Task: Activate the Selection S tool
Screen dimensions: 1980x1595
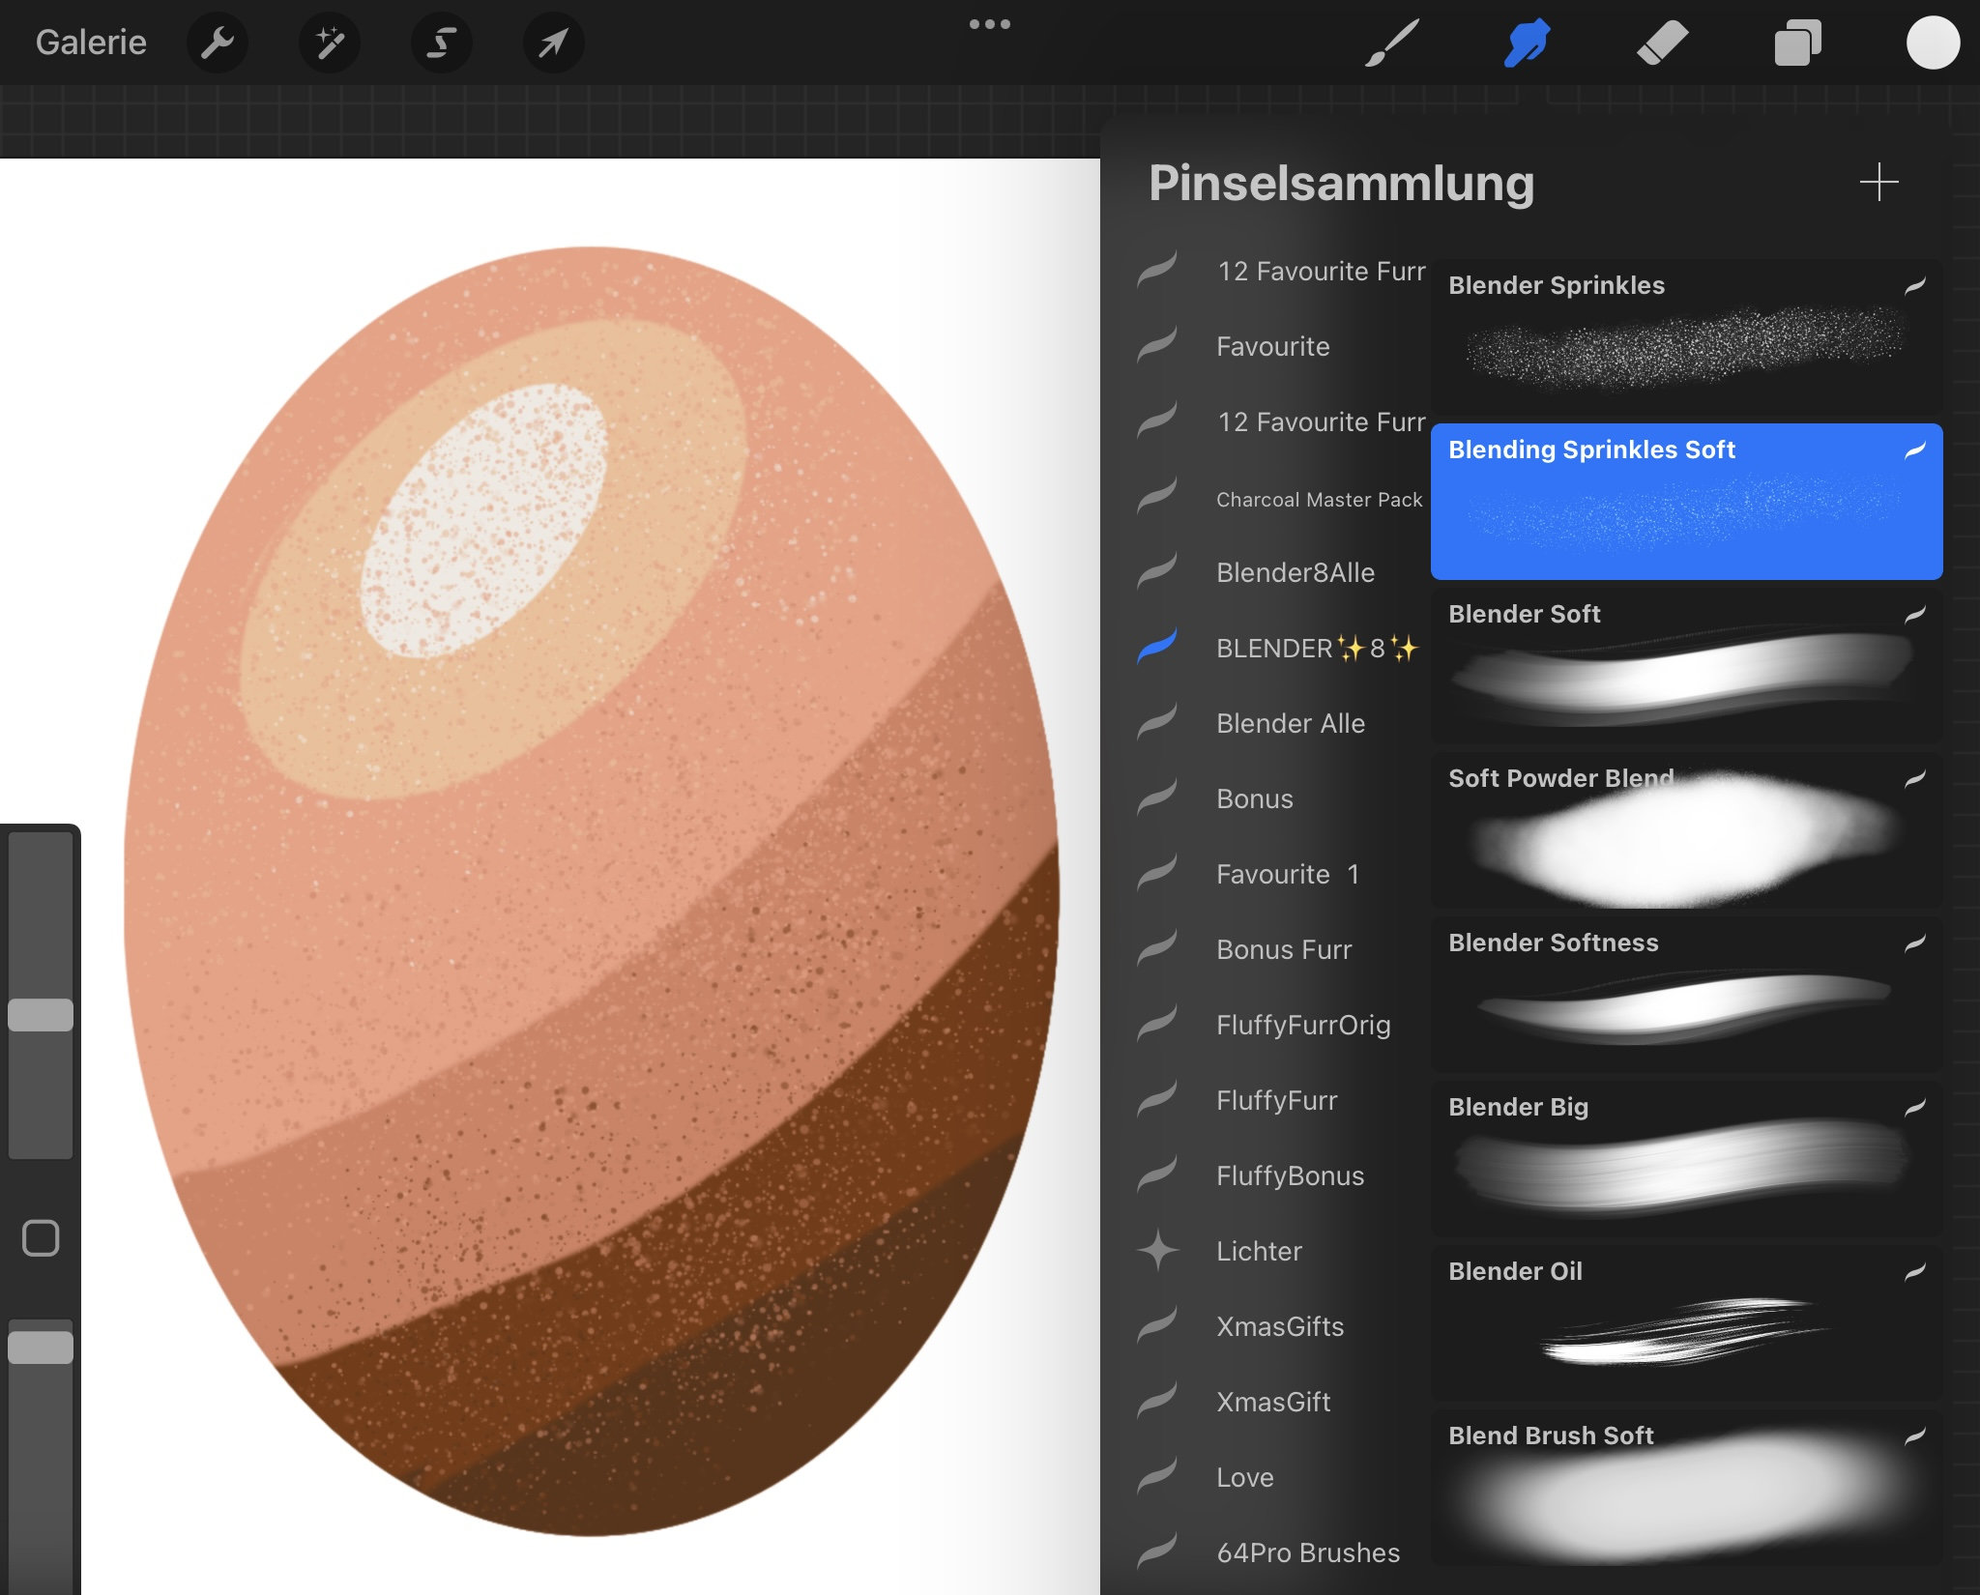Action: [x=442, y=43]
